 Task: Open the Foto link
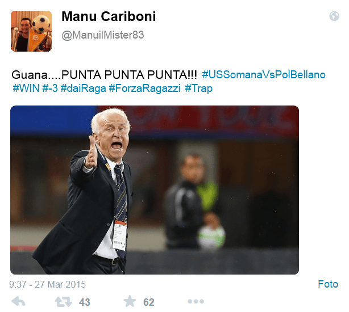pyautogui.click(x=328, y=284)
